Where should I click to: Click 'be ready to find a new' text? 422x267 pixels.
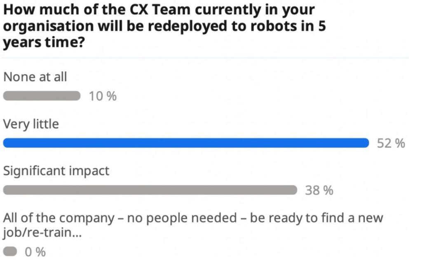[316, 218]
